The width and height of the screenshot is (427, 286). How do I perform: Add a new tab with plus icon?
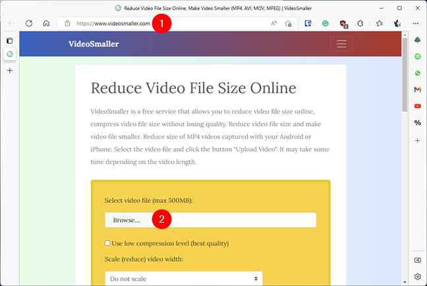click(x=10, y=71)
